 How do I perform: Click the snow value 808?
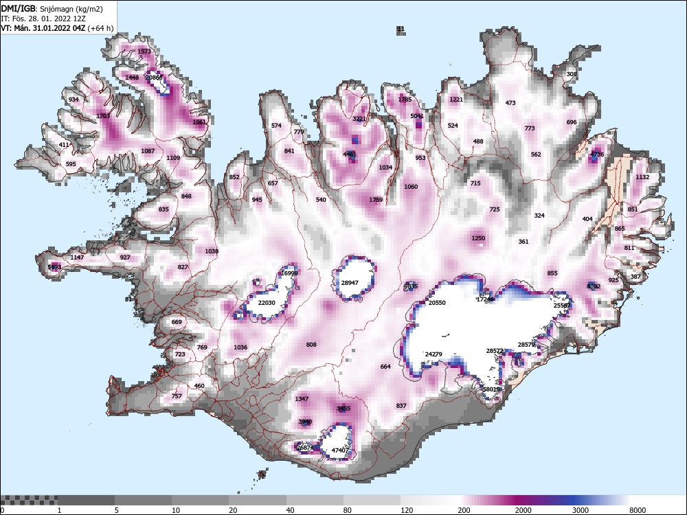tap(311, 345)
